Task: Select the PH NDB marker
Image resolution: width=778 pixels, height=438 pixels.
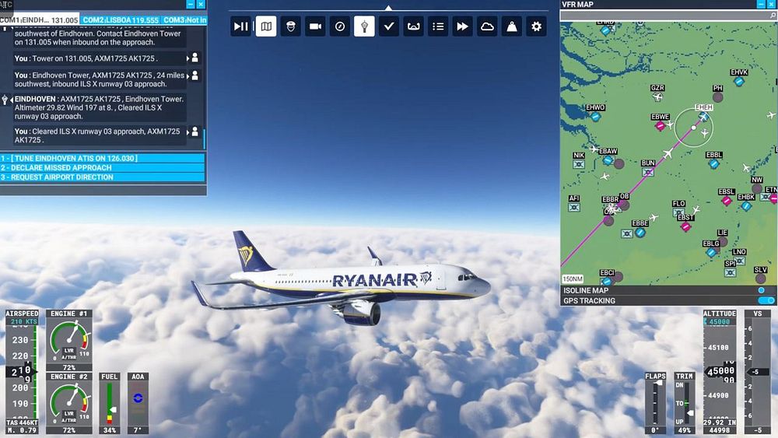Action: pyautogui.click(x=717, y=97)
